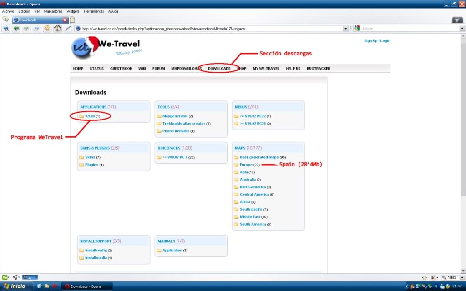Open the Plugins folder link
This screenshot has width=466, height=291.
point(91,165)
